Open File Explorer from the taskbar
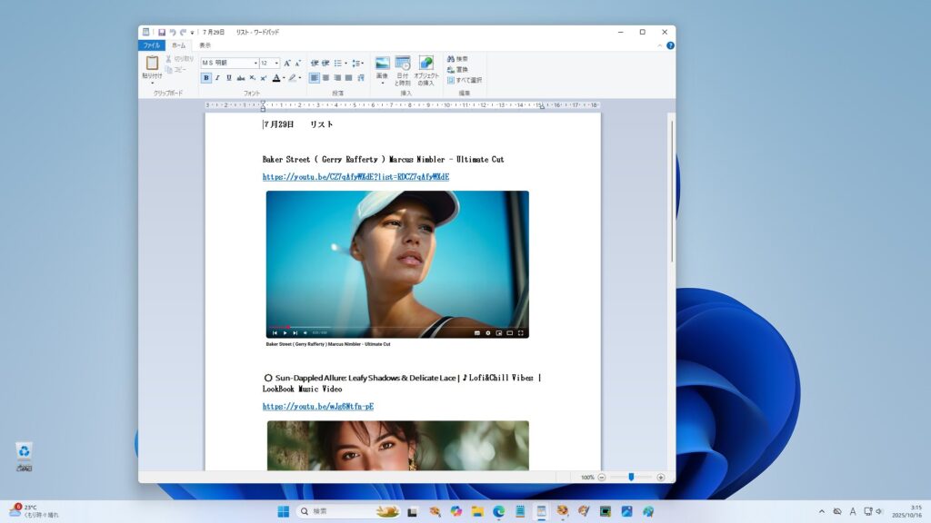 (x=477, y=511)
